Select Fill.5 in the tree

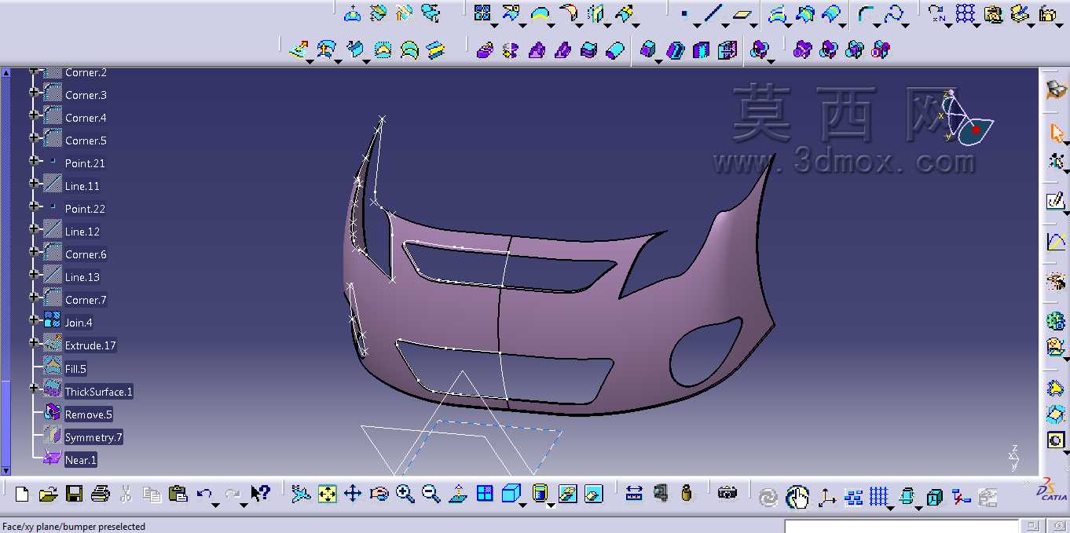pyautogui.click(x=76, y=368)
